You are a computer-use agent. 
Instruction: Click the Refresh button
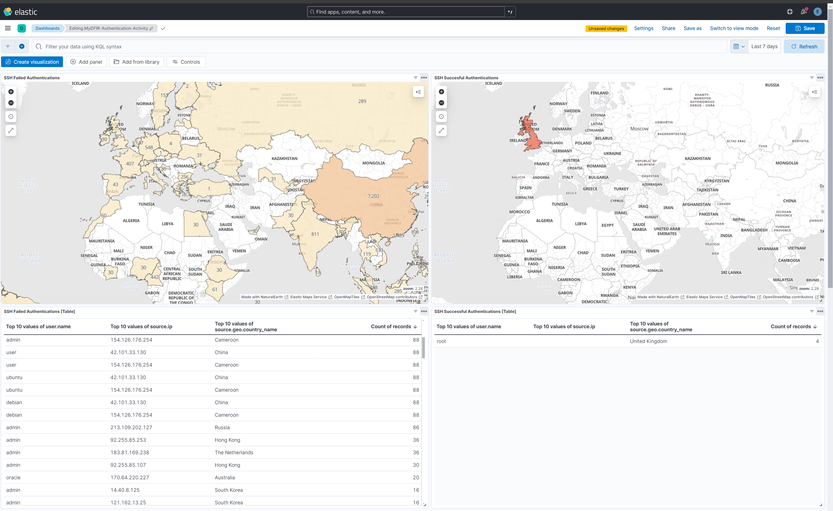click(804, 46)
